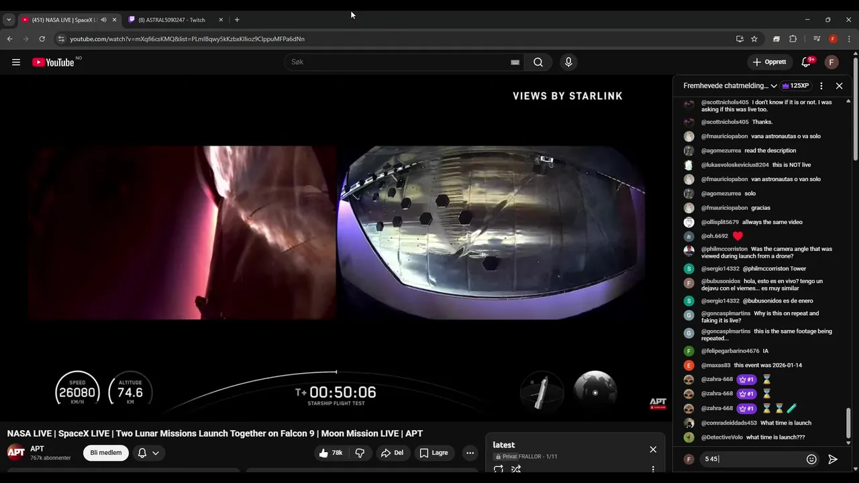Switch to the ASTRAL5090247 Twitch tab
The width and height of the screenshot is (859, 483).
(176, 19)
